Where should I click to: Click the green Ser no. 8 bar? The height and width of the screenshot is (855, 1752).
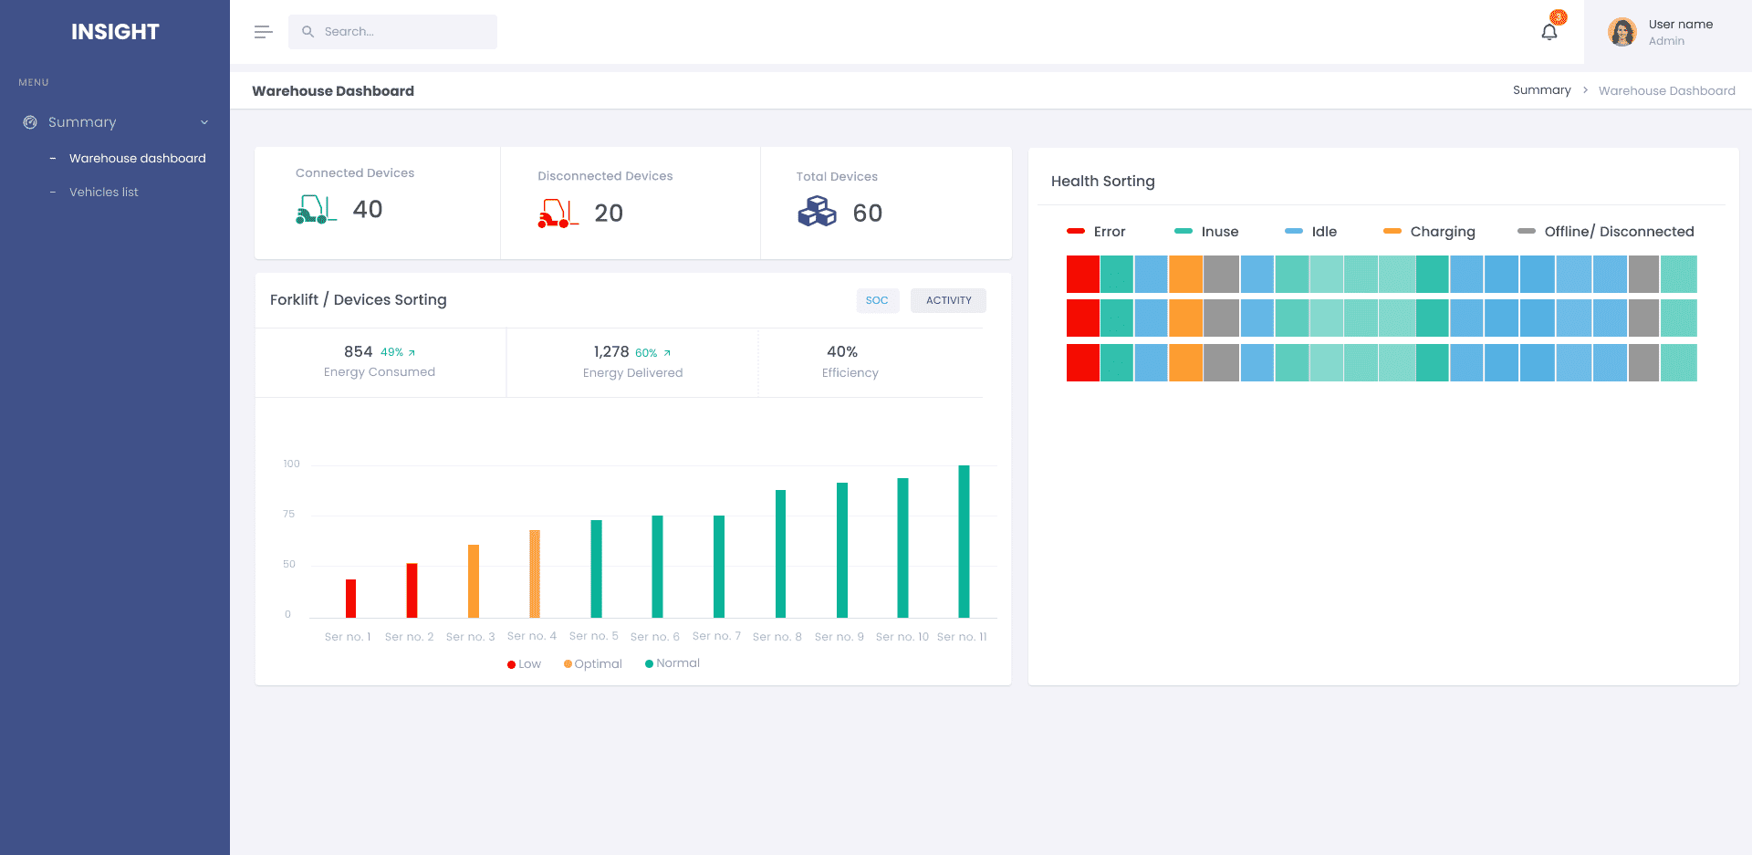(780, 554)
